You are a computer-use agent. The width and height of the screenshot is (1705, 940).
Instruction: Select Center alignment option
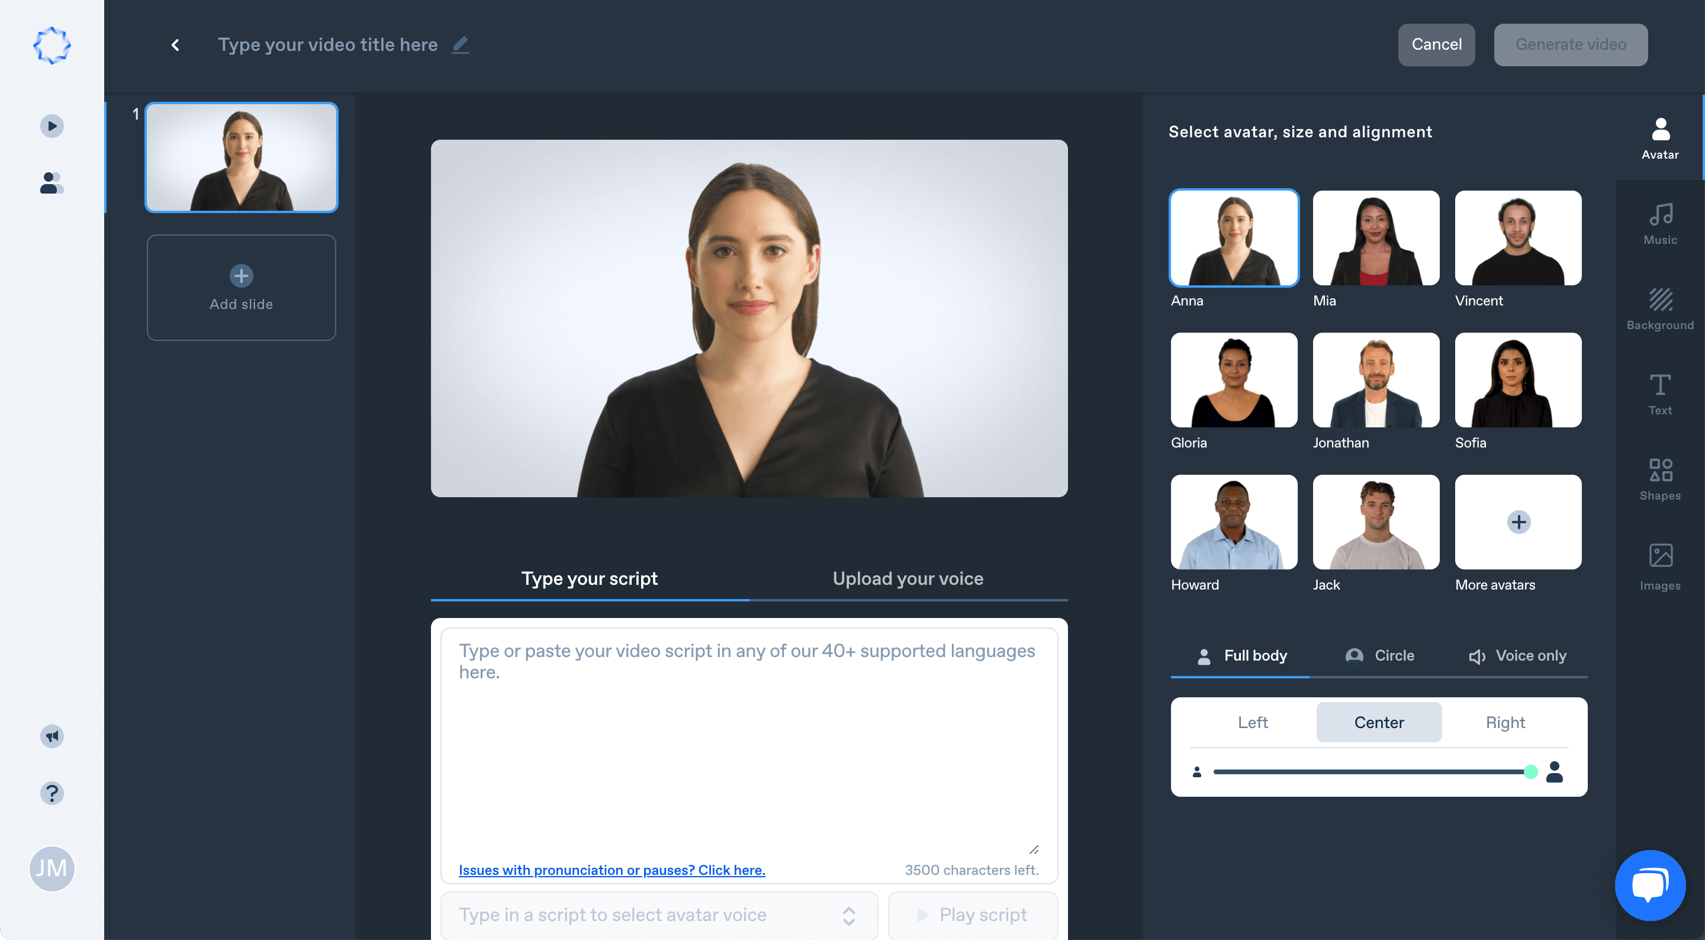1379,721
